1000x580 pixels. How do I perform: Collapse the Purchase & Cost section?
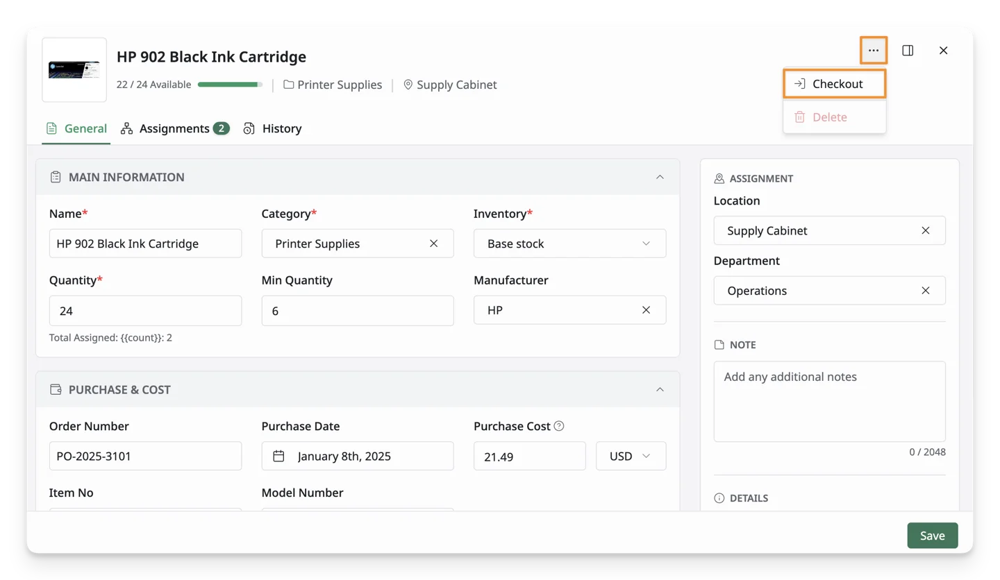[x=660, y=389]
